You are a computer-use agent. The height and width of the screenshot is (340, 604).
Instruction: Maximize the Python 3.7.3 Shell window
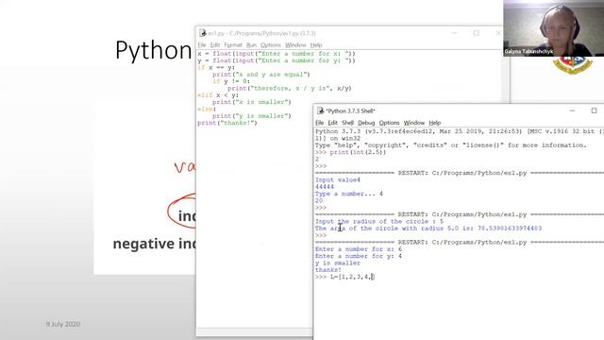pyautogui.click(x=594, y=110)
